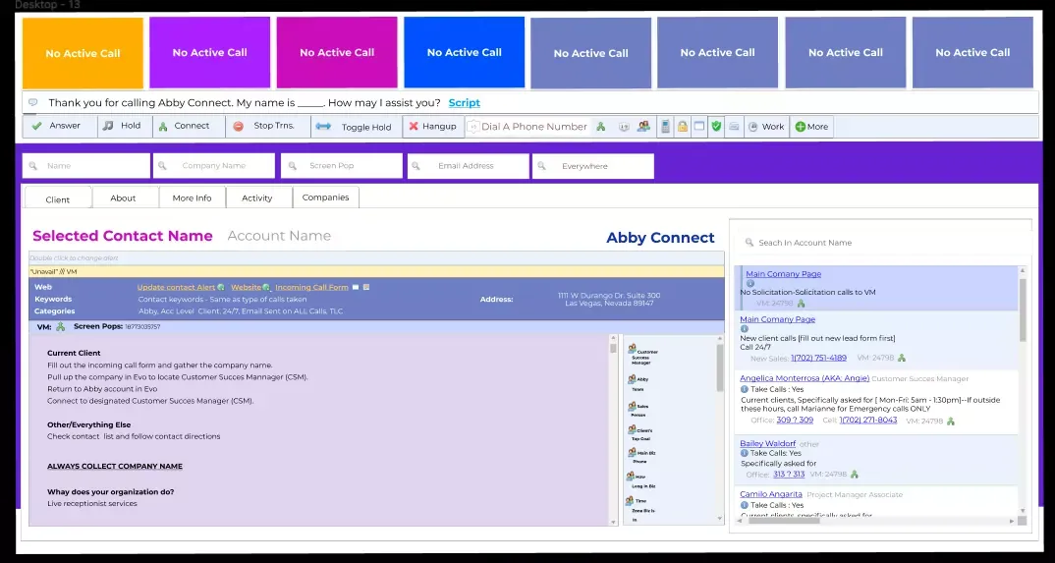This screenshot has height=563, width=1055.
Task: Click the info icon beside Bailey's Take Calls
Action: pyautogui.click(x=745, y=453)
